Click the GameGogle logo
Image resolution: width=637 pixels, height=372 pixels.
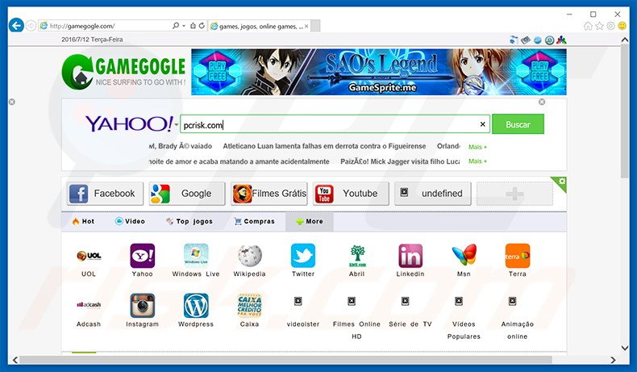click(x=124, y=72)
